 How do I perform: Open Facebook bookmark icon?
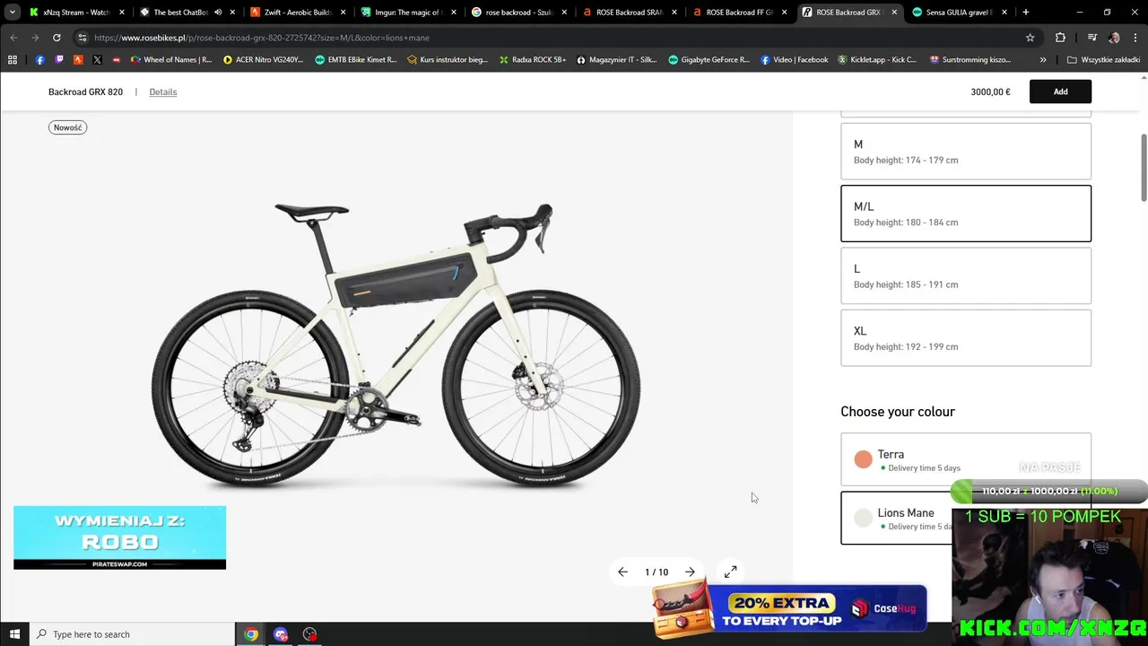tap(39, 60)
